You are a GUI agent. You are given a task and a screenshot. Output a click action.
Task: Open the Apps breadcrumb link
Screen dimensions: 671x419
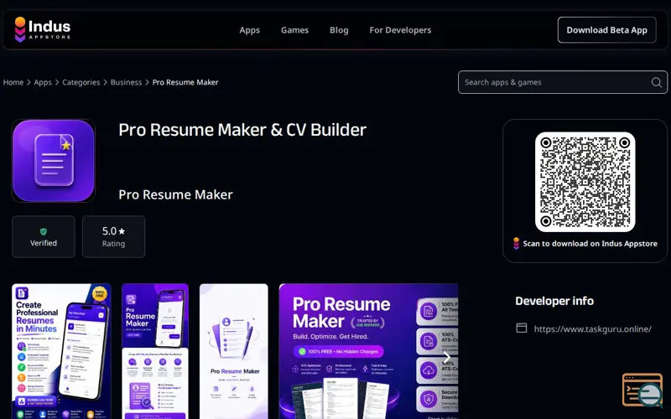(43, 82)
